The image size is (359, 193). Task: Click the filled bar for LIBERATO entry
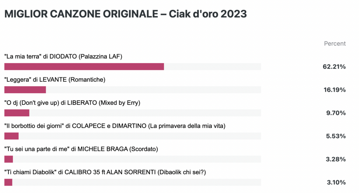point(17,113)
